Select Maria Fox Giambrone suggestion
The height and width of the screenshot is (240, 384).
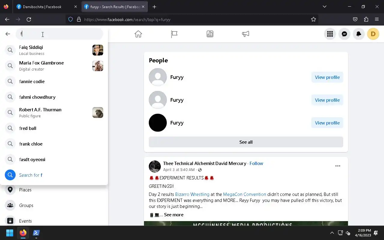click(54, 66)
